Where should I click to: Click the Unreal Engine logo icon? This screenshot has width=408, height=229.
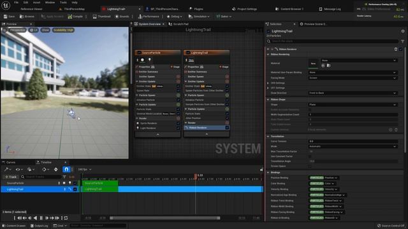click(6, 5)
